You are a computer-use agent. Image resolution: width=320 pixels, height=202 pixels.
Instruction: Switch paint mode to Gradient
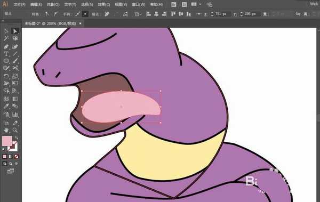click(x=11, y=157)
